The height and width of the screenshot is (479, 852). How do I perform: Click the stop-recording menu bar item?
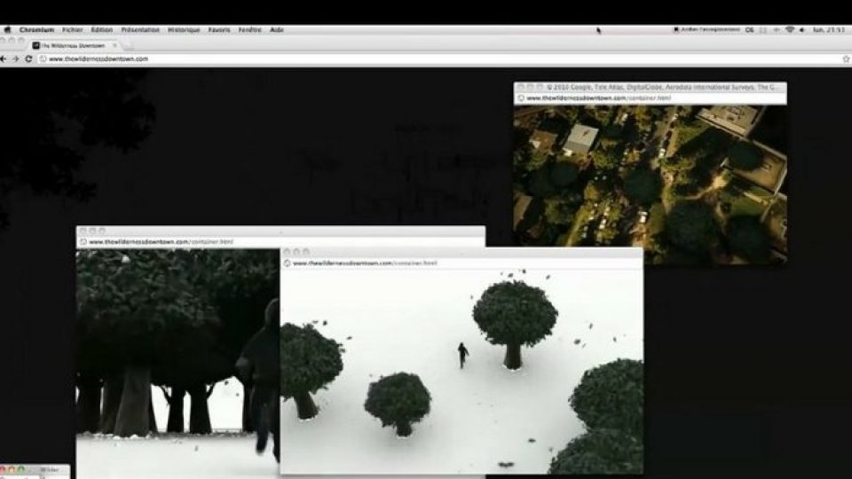coord(707,30)
